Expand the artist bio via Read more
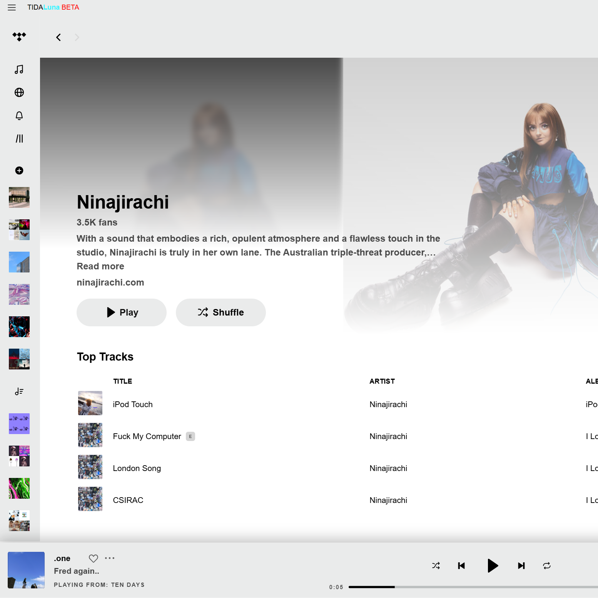Viewport: 598px width, 598px height. pos(100,266)
